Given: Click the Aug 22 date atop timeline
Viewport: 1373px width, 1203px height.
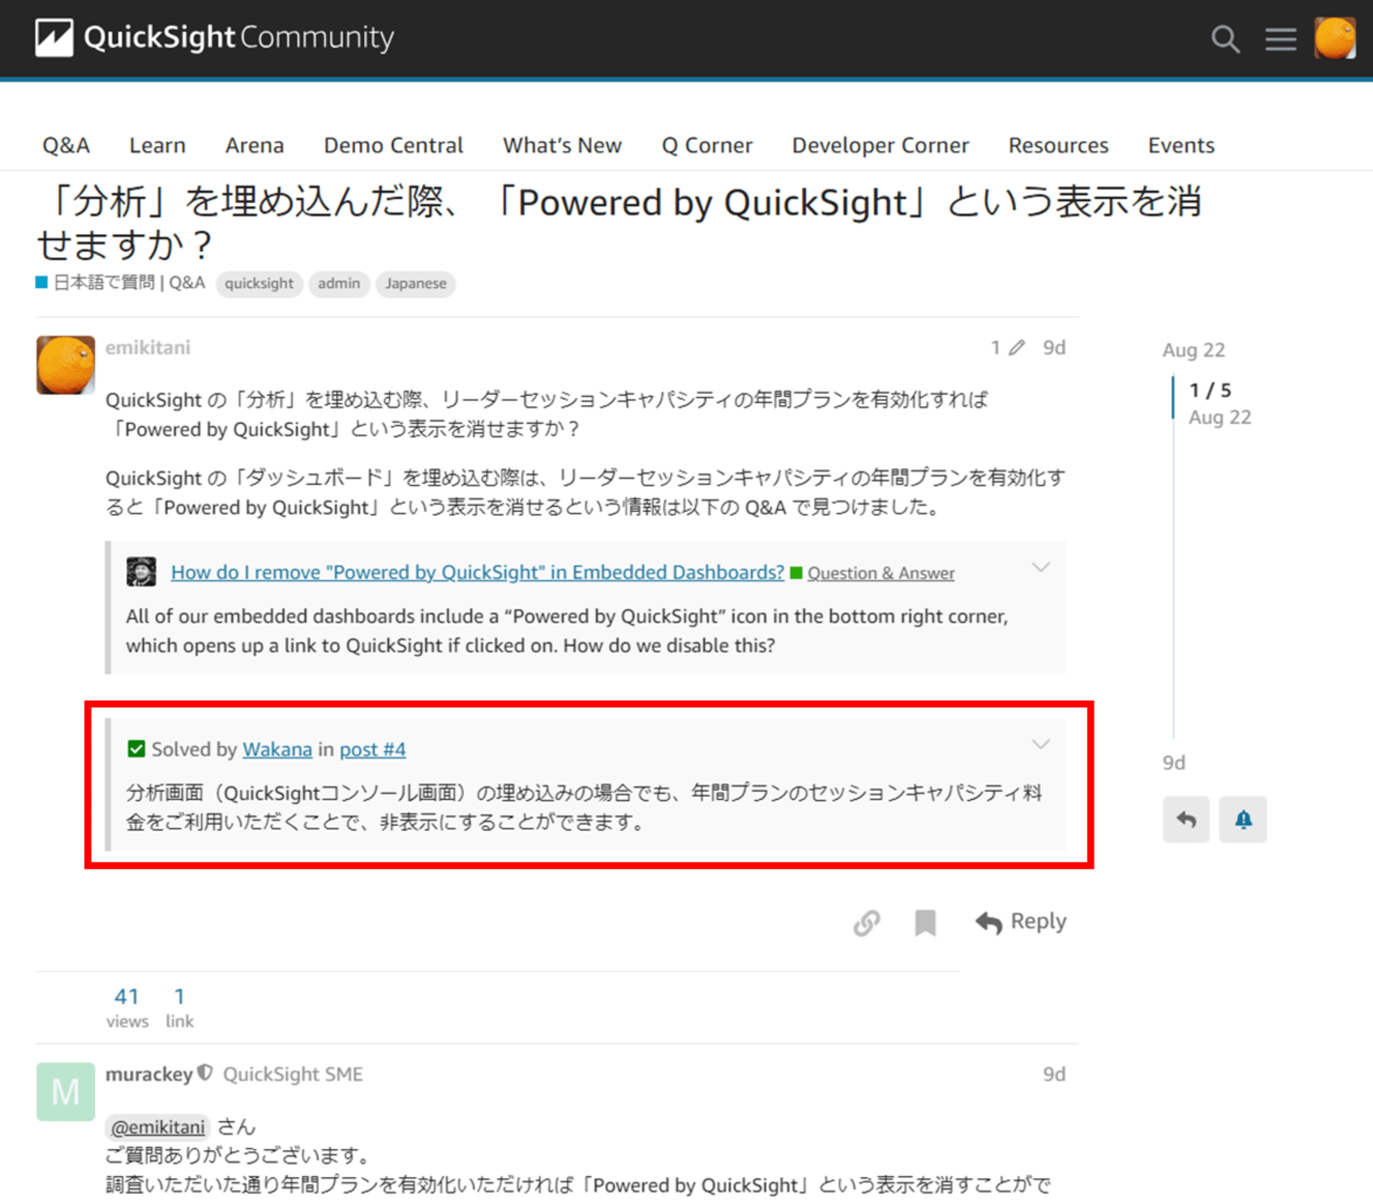Looking at the screenshot, I should (x=1193, y=350).
